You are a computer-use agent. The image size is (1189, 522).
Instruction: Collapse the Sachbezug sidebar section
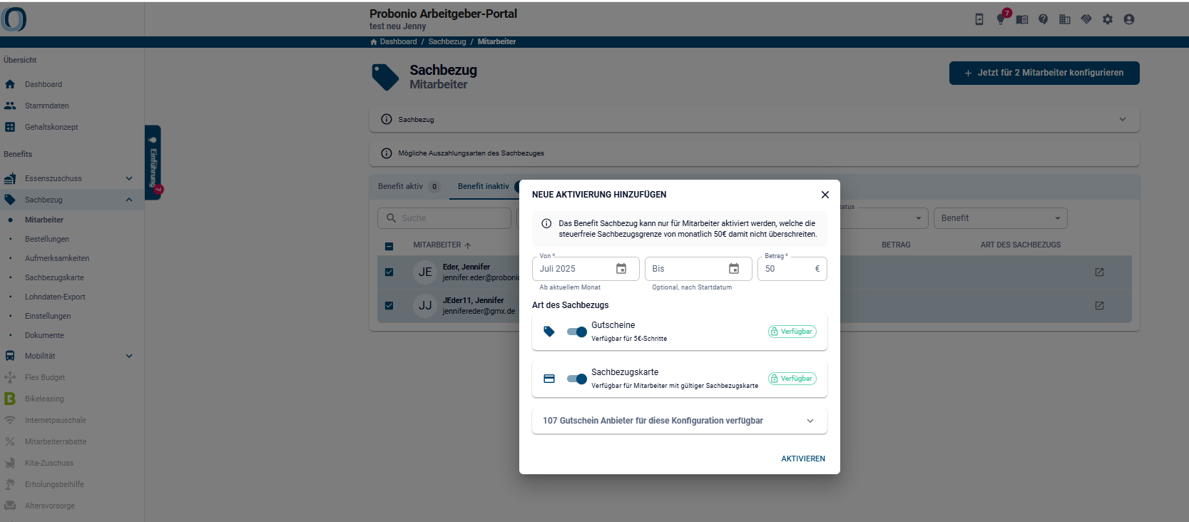pyautogui.click(x=129, y=200)
